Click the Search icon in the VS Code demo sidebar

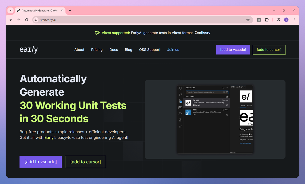coord(180,95)
